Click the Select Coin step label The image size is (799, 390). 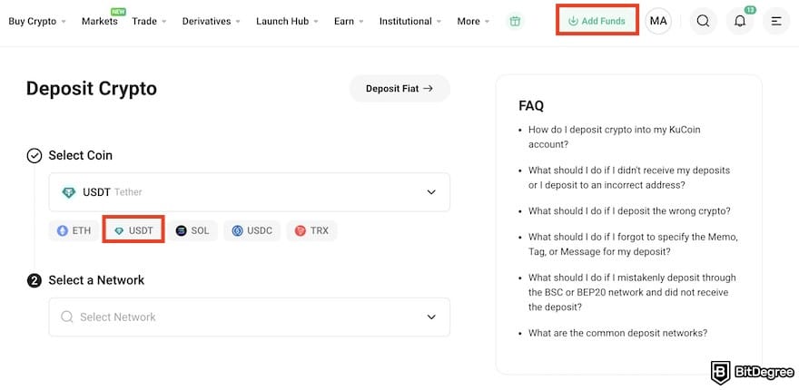[x=81, y=155]
